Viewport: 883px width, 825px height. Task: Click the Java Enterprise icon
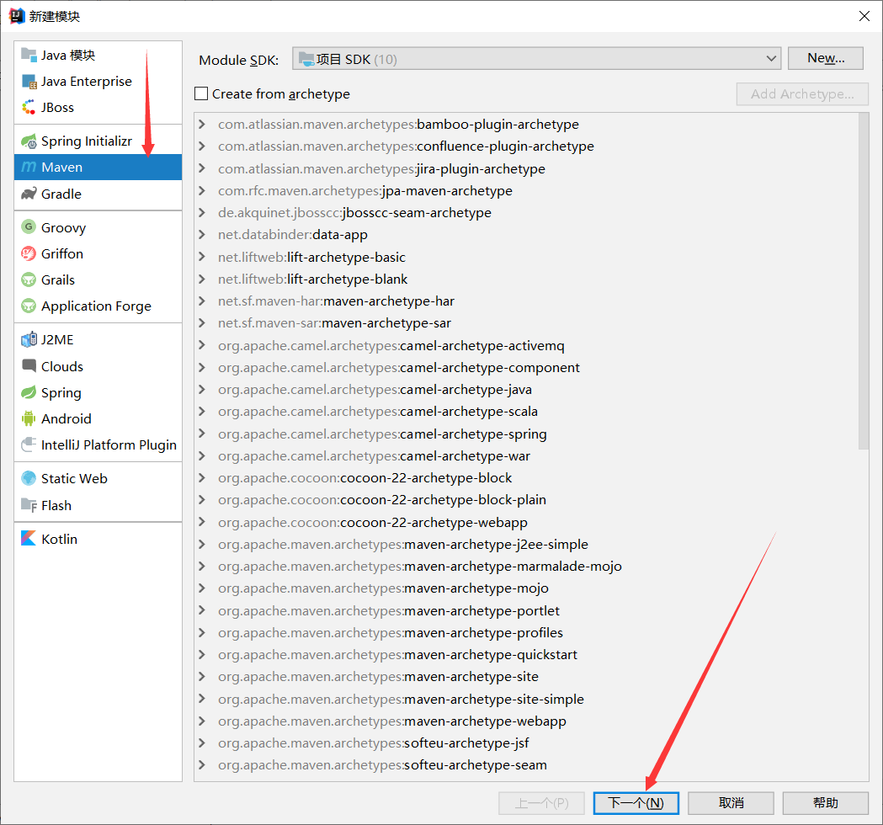pyautogui.click(x=29, y=82)
